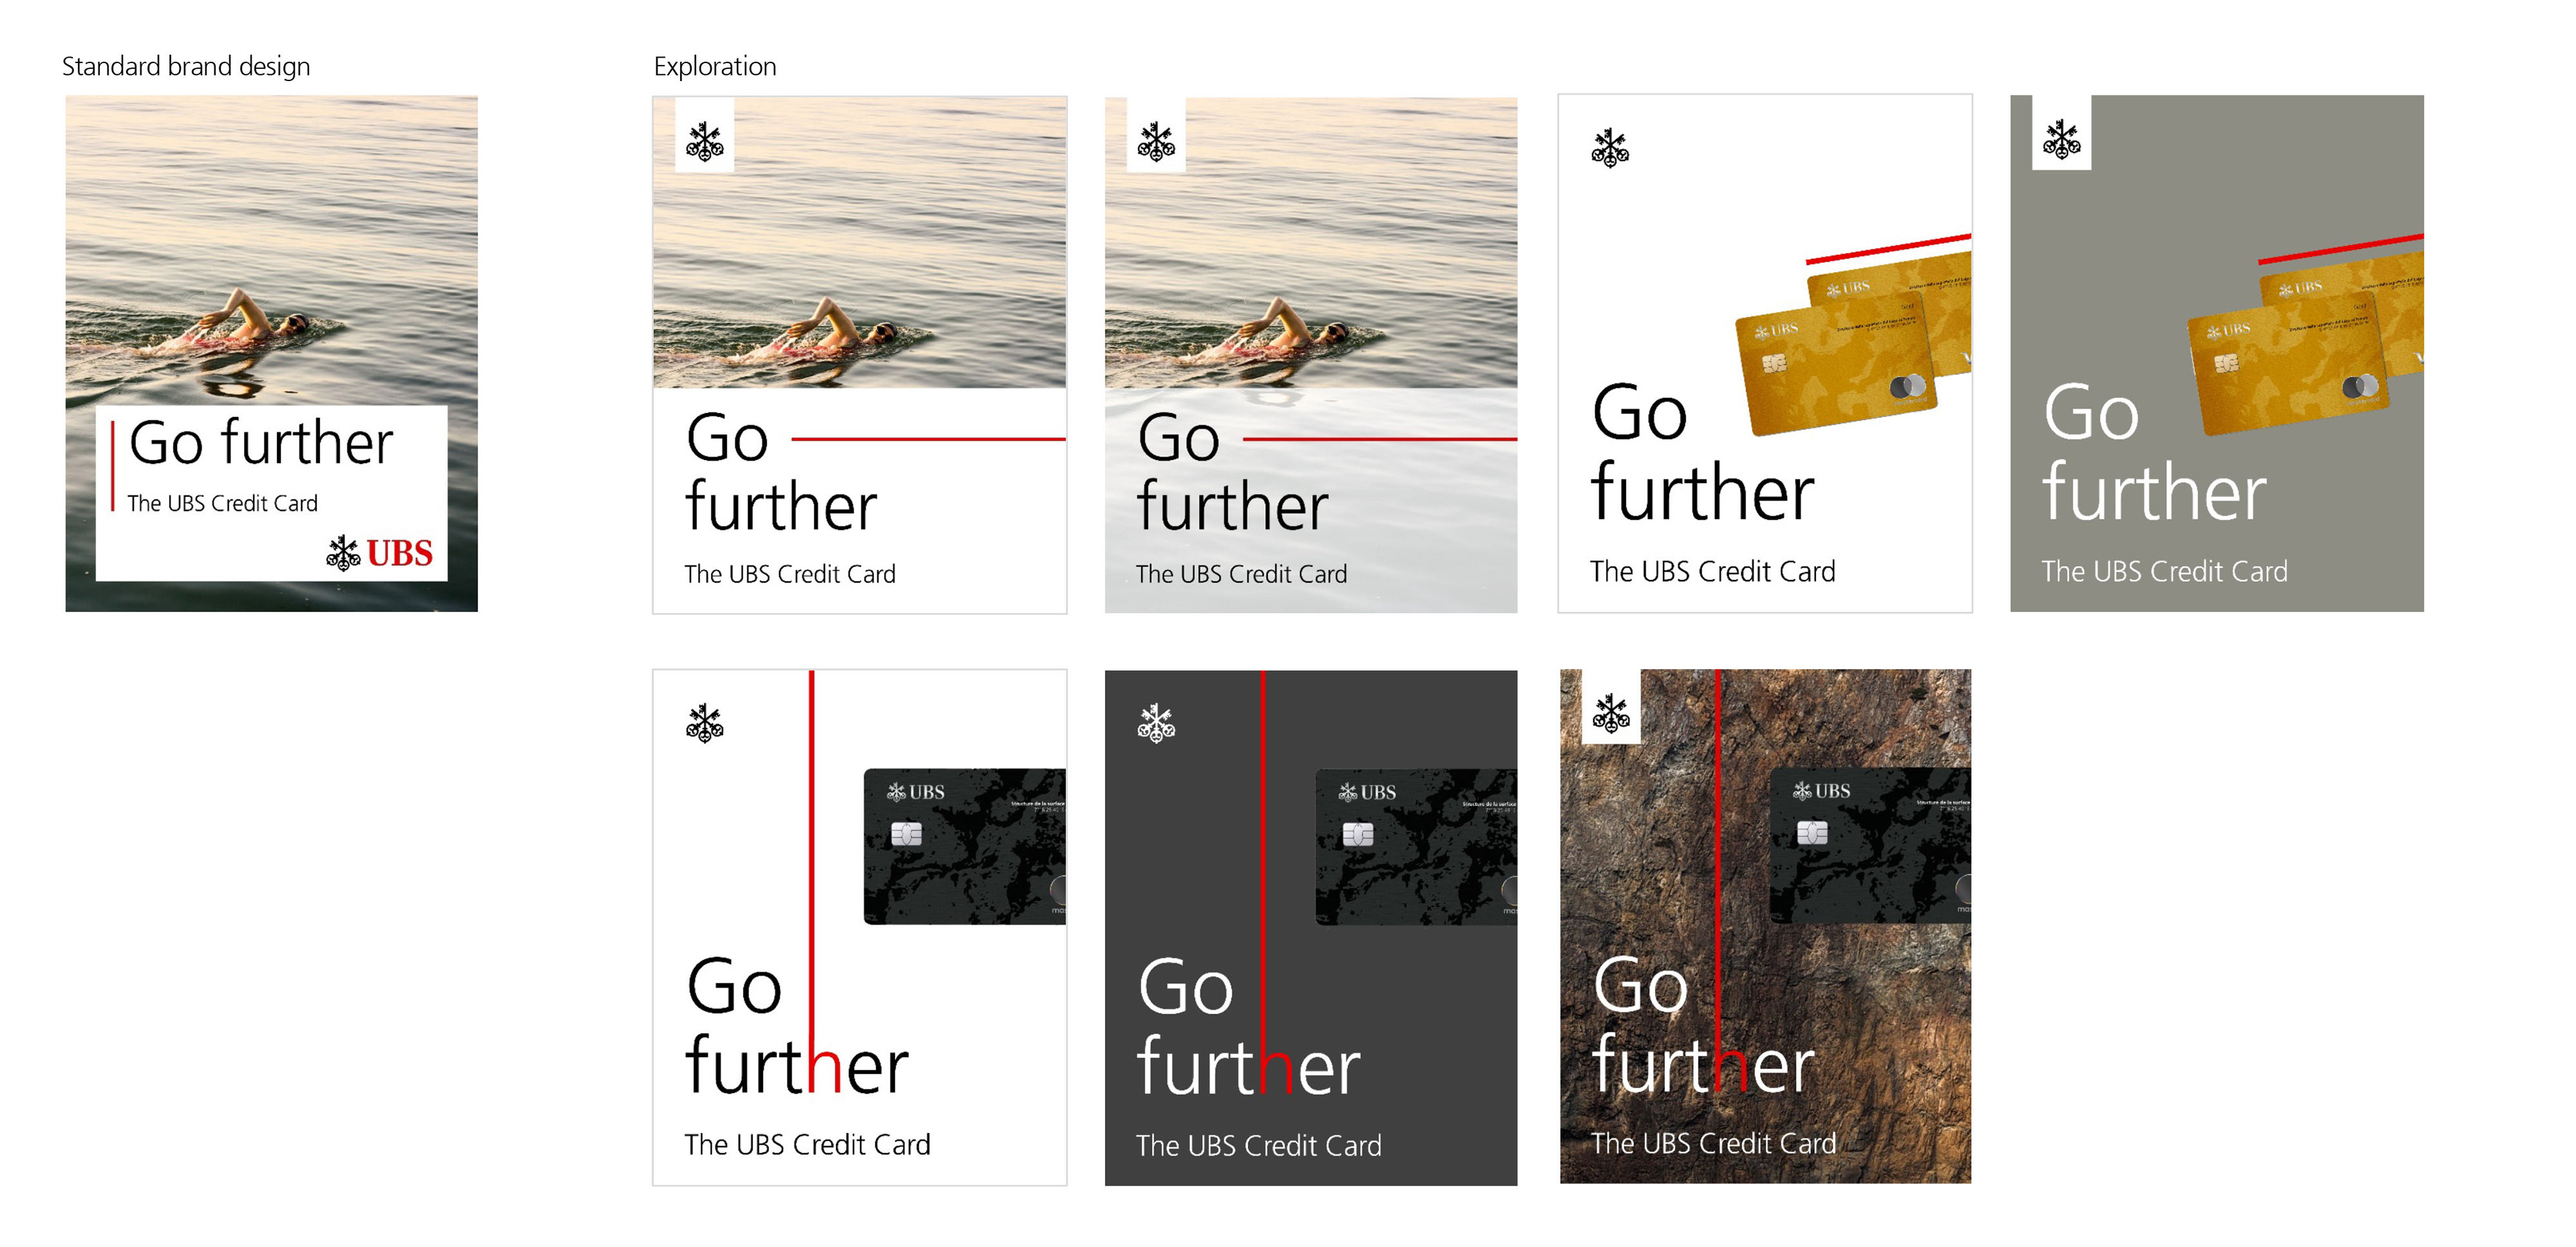Screen dimensions: 2576x1247
Task: Click "The UBS Credit Card" text on olive-gray design
Action: click(2164, 571)
